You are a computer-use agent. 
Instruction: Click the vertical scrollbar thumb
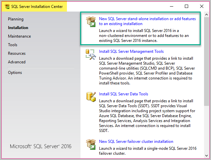pos(206,61)
